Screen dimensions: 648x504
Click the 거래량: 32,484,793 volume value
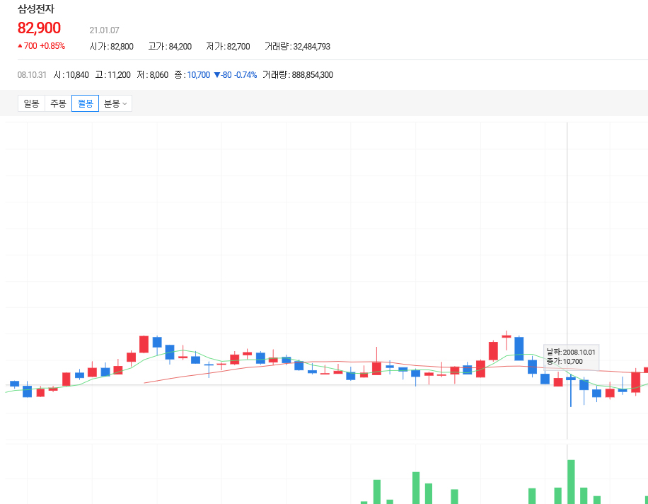click(x=298, y=46)
